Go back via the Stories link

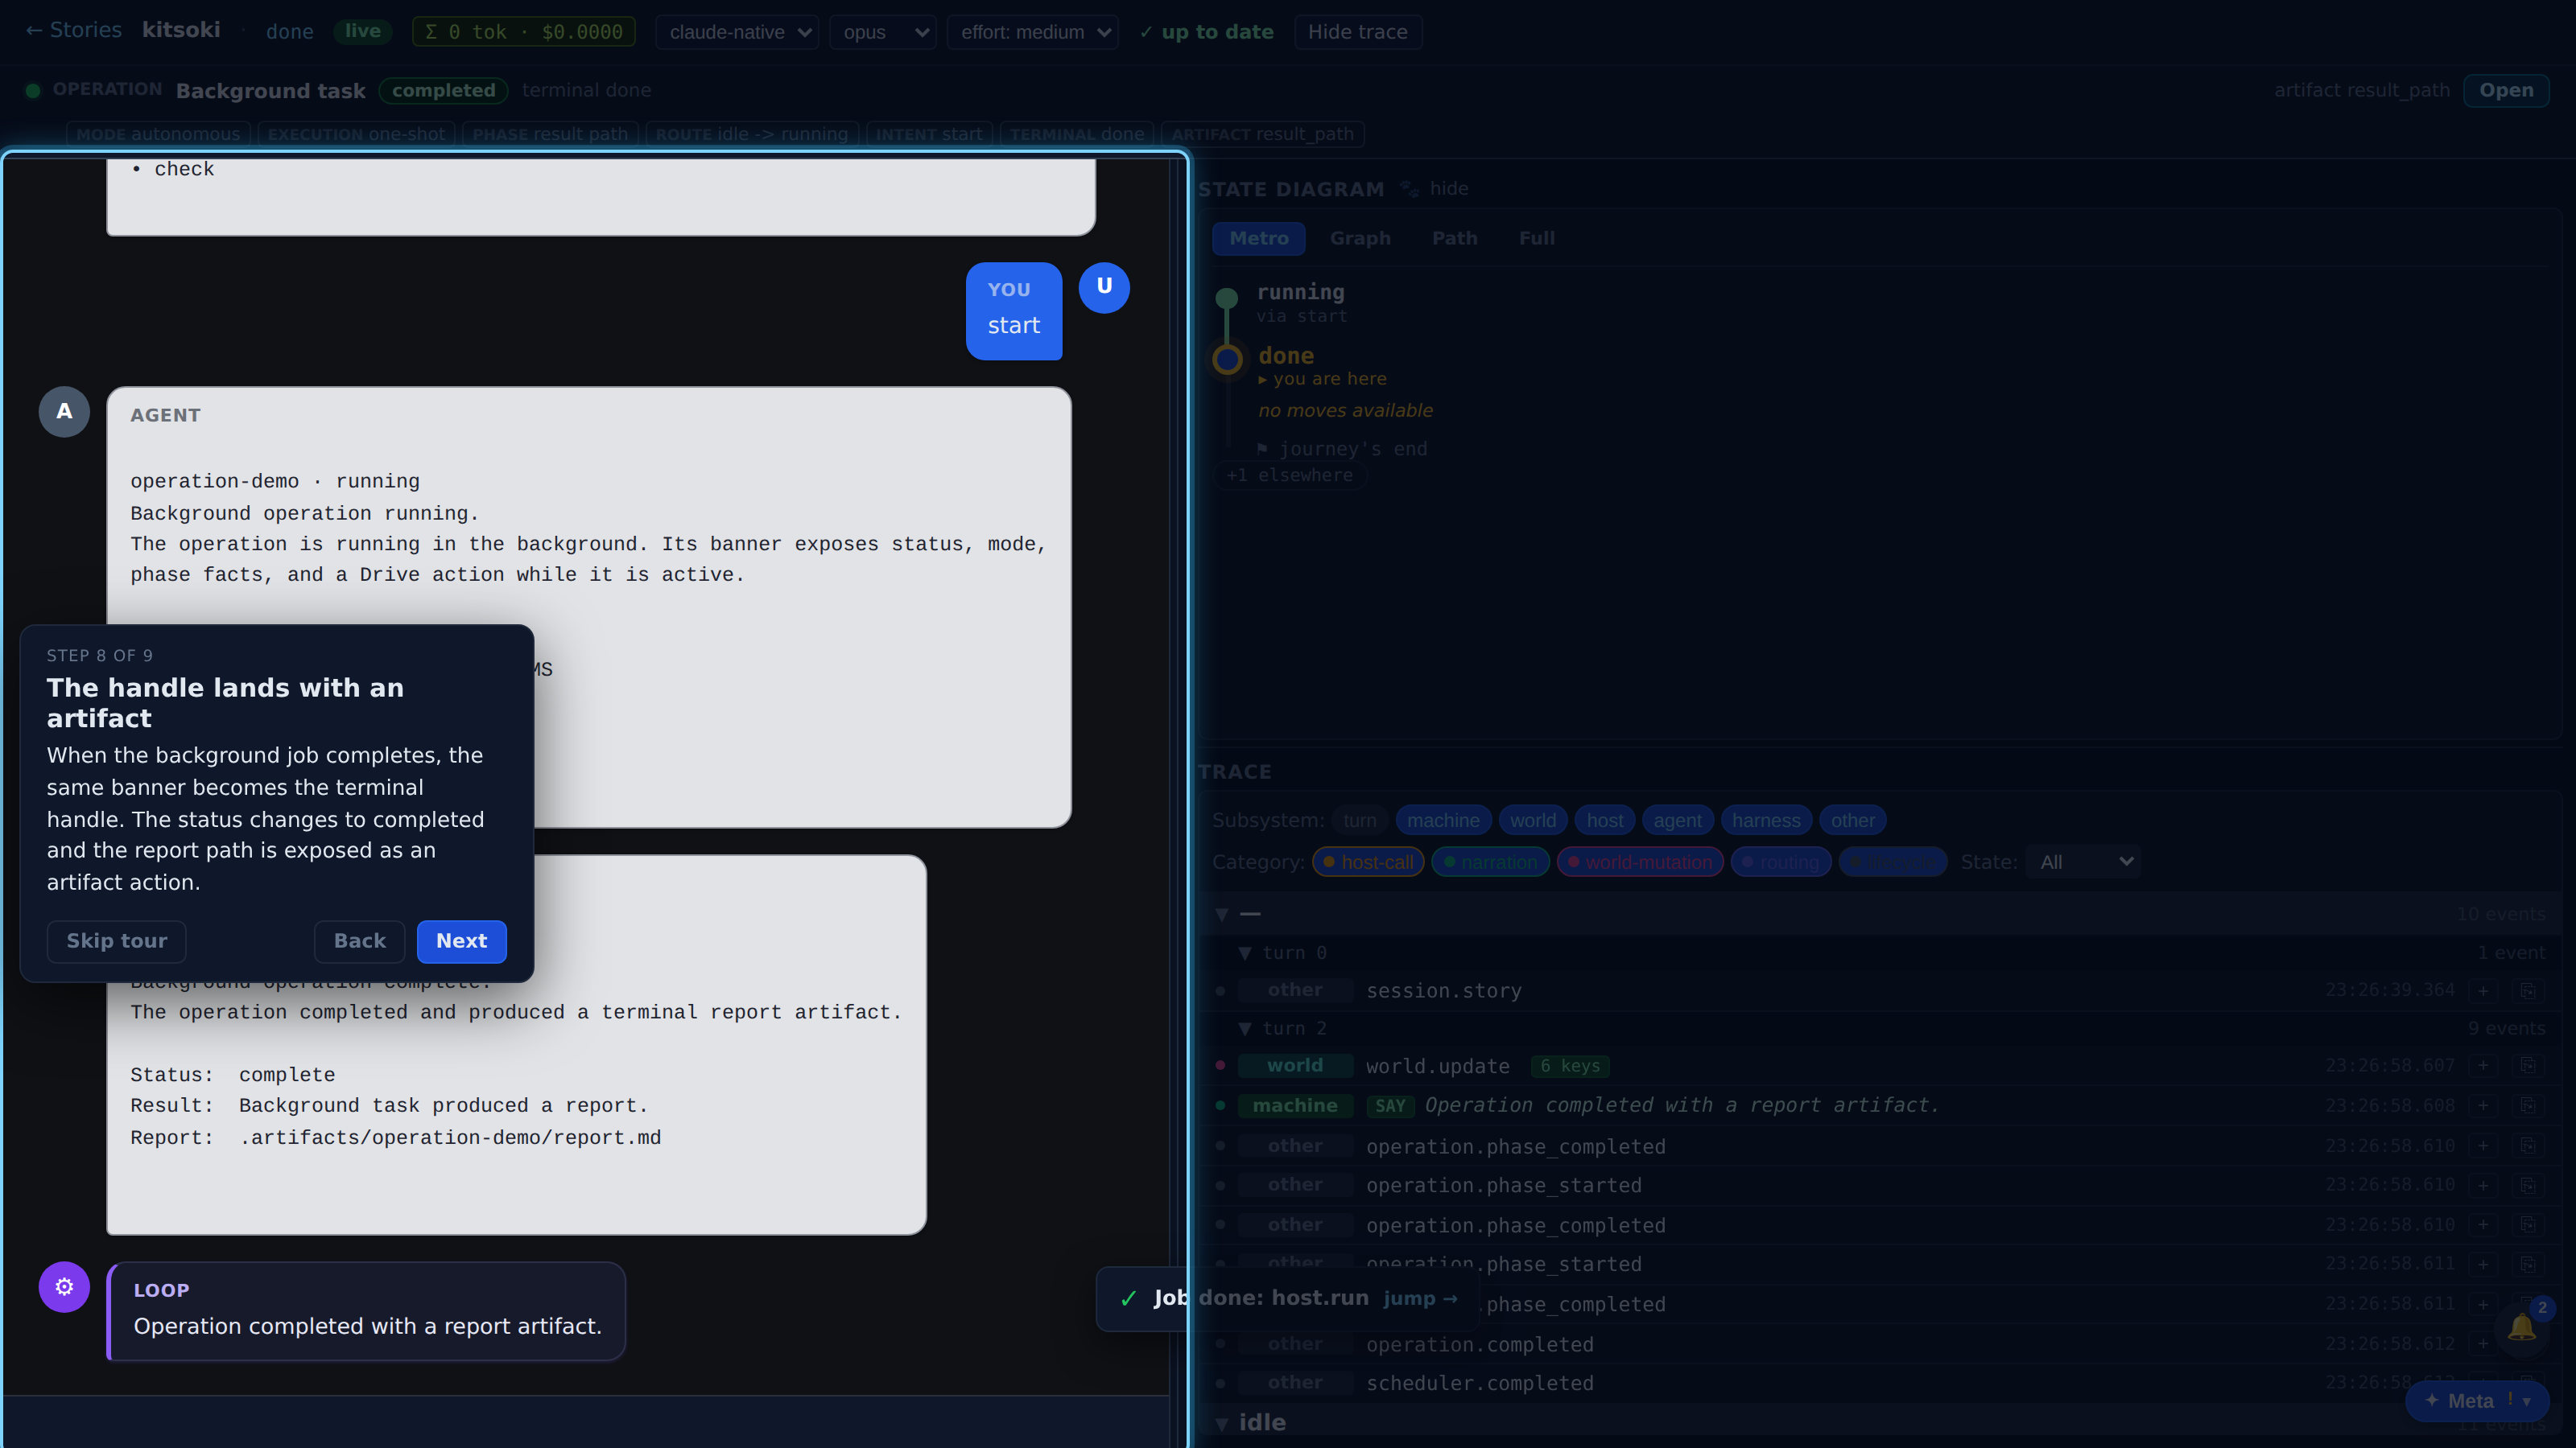[x=73, y=30]
